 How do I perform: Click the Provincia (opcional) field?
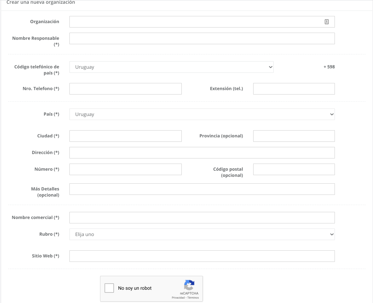[294, 136]
